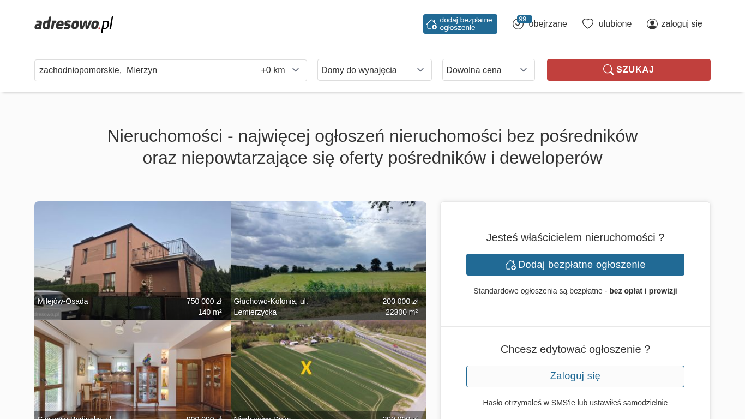The image size is (745, 419).
Task: Click house icon in Dodaj bezpłatne ogłoszenie
Action: coord(510,265)
